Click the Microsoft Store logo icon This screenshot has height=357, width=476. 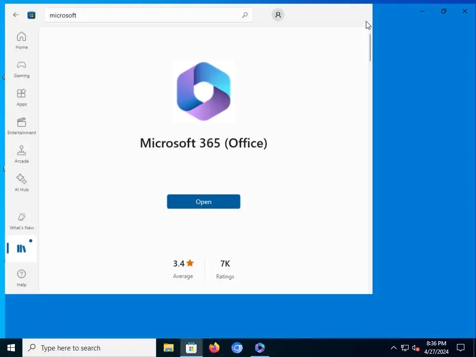(31, 15)
